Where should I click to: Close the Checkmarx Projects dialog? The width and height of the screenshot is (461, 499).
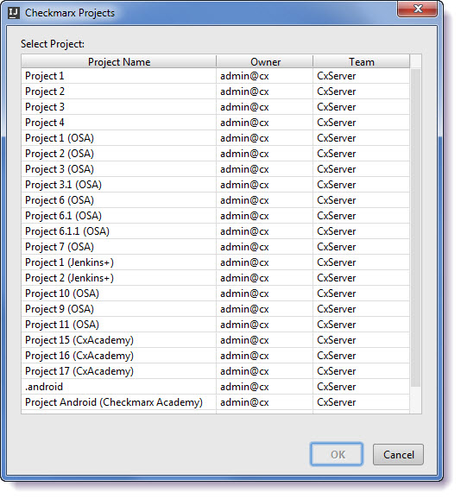pyautogui.click(x=417, y=9)
